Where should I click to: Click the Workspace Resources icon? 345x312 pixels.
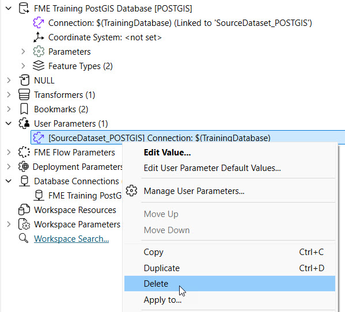point(24,210)
